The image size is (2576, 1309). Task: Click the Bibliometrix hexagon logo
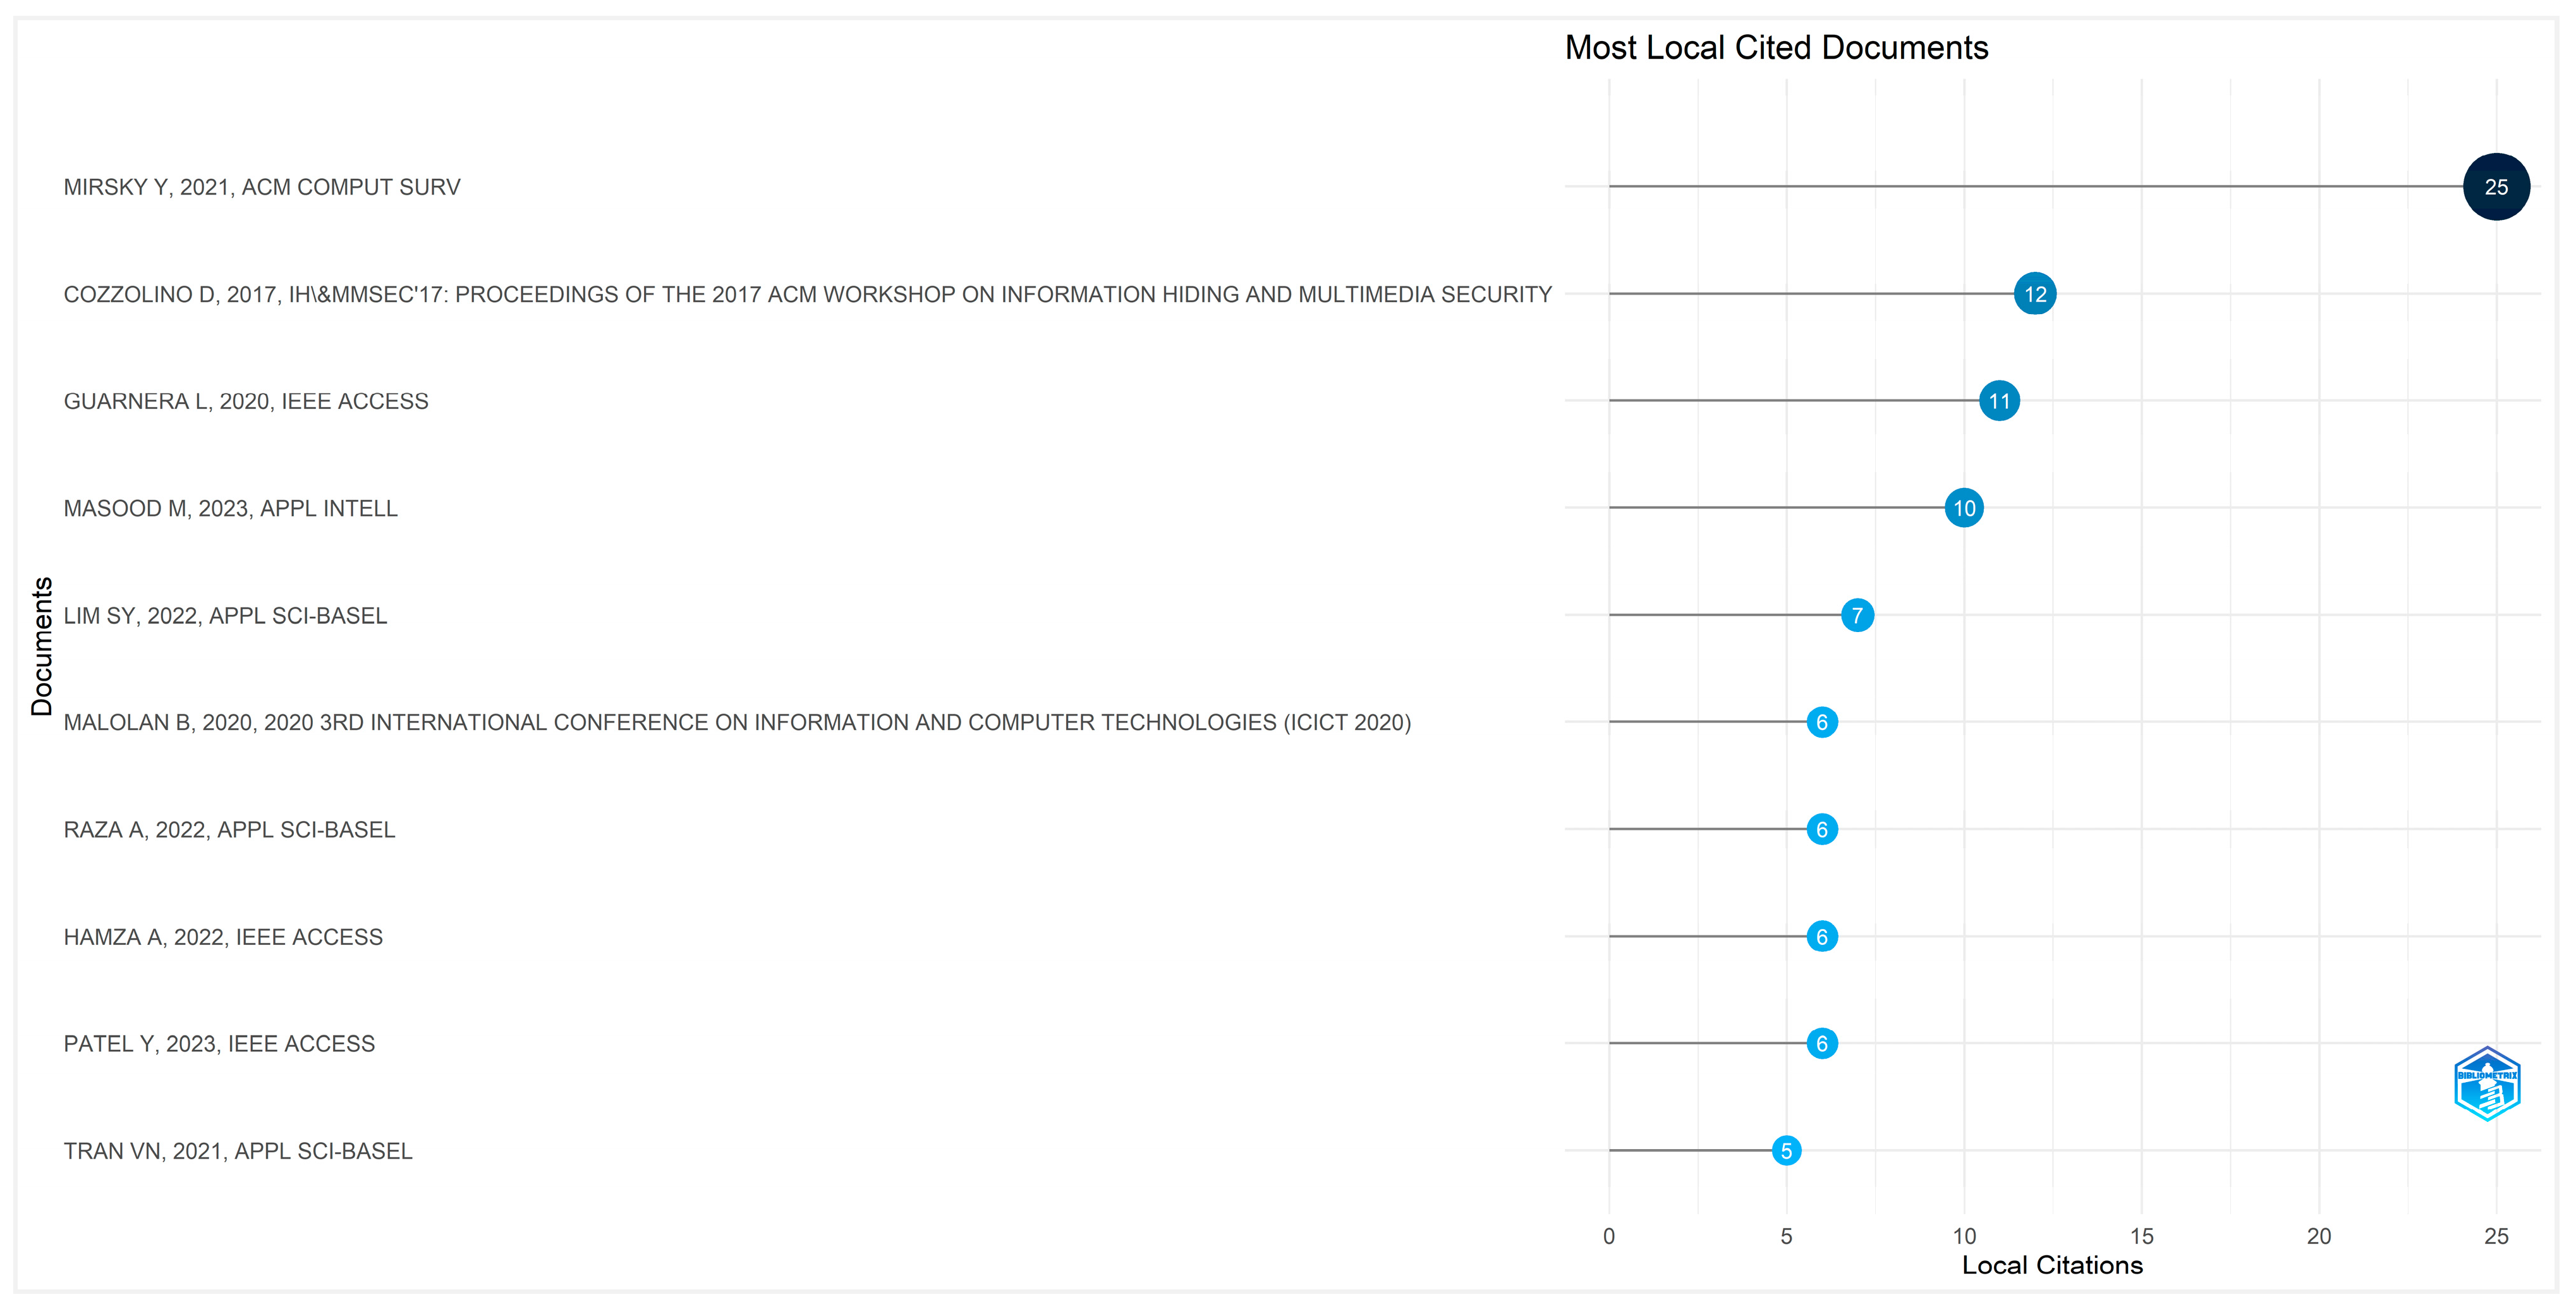2486,1084
